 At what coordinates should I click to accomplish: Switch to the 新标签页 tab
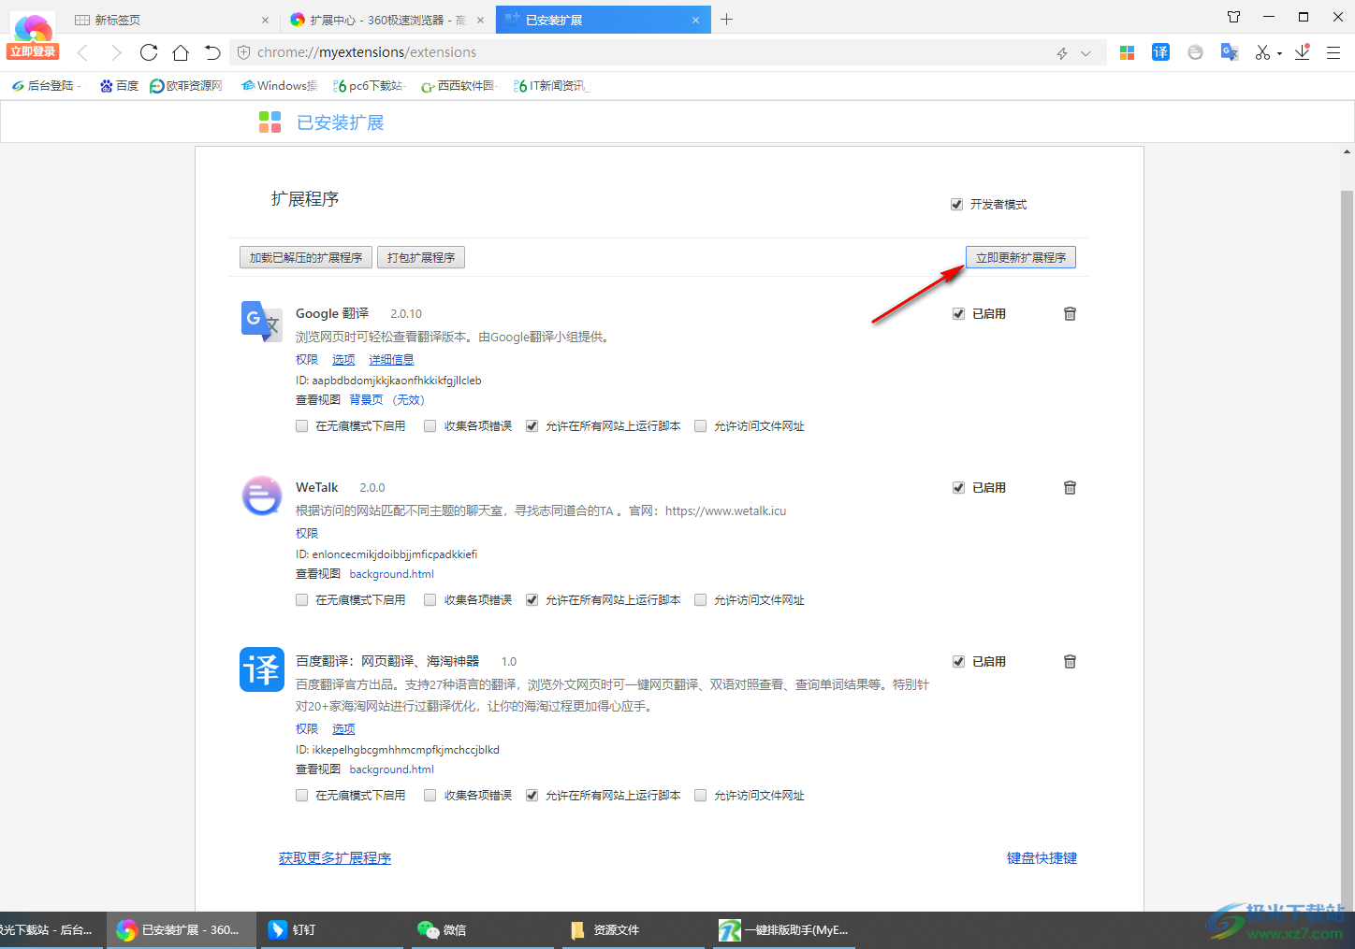click(x=167, y=20)
